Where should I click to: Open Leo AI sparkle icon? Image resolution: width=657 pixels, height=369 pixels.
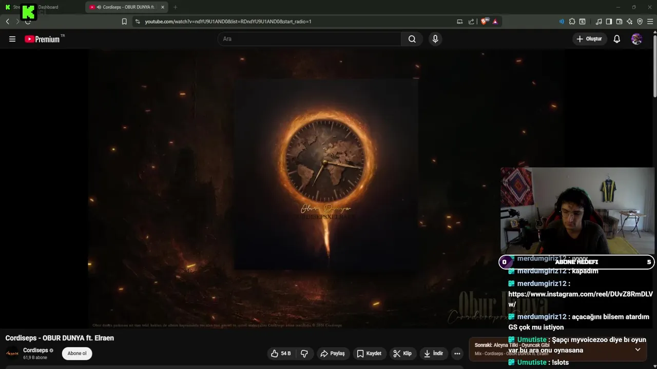tap(629, 22)
